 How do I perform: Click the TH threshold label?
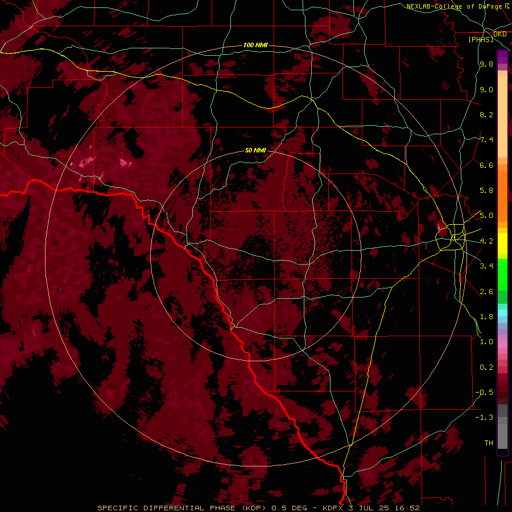coord(489,443)
